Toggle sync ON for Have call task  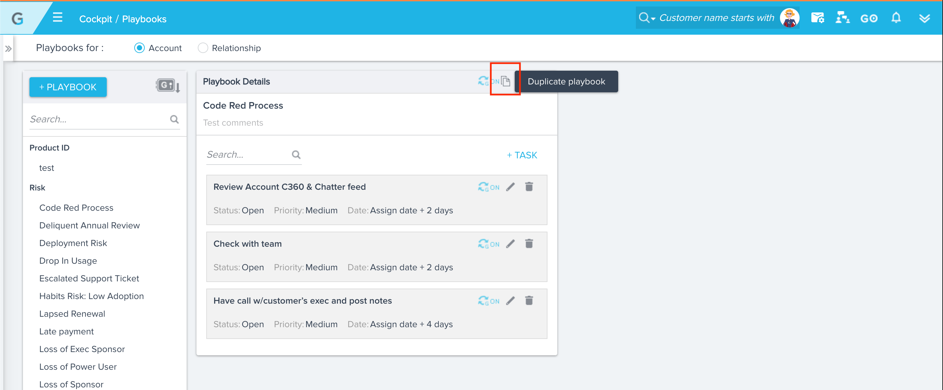coord(488,301)
